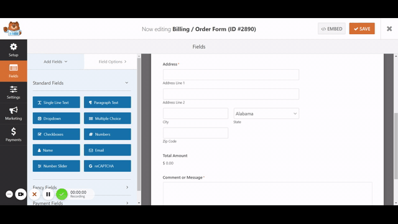Screen dimensions: 398x224
Task: Click the Comment or Message textarea
Action: (267, 194)
